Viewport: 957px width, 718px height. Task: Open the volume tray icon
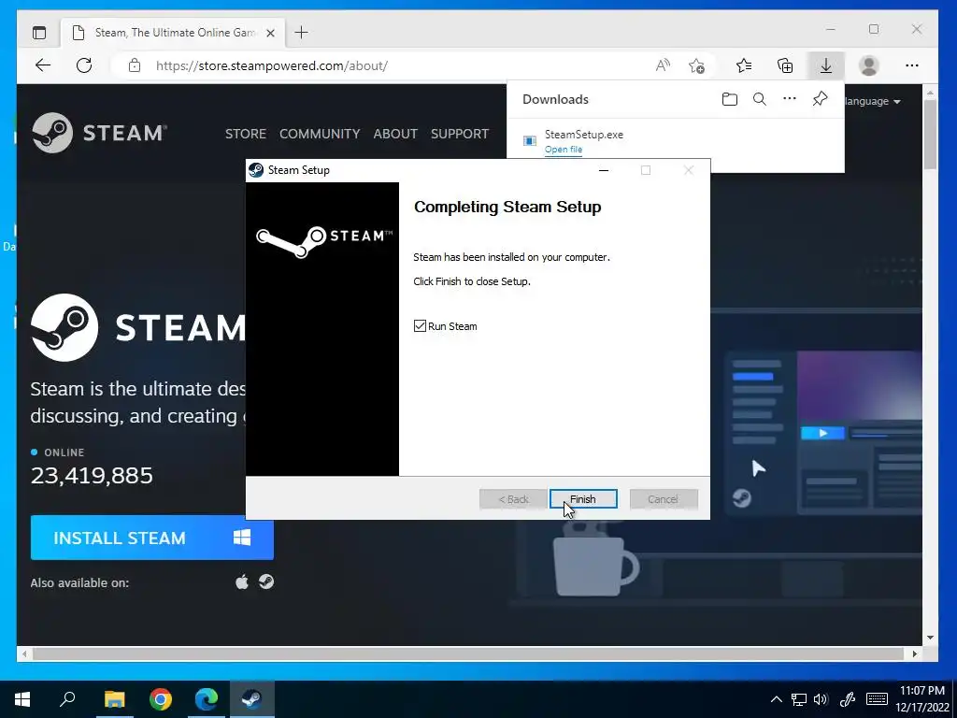(821, 699)
